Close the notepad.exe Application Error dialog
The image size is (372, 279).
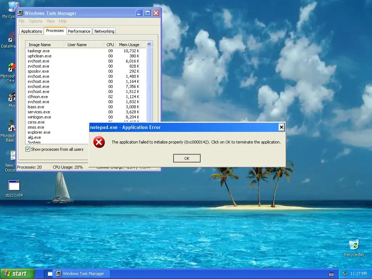click(282, 128)
